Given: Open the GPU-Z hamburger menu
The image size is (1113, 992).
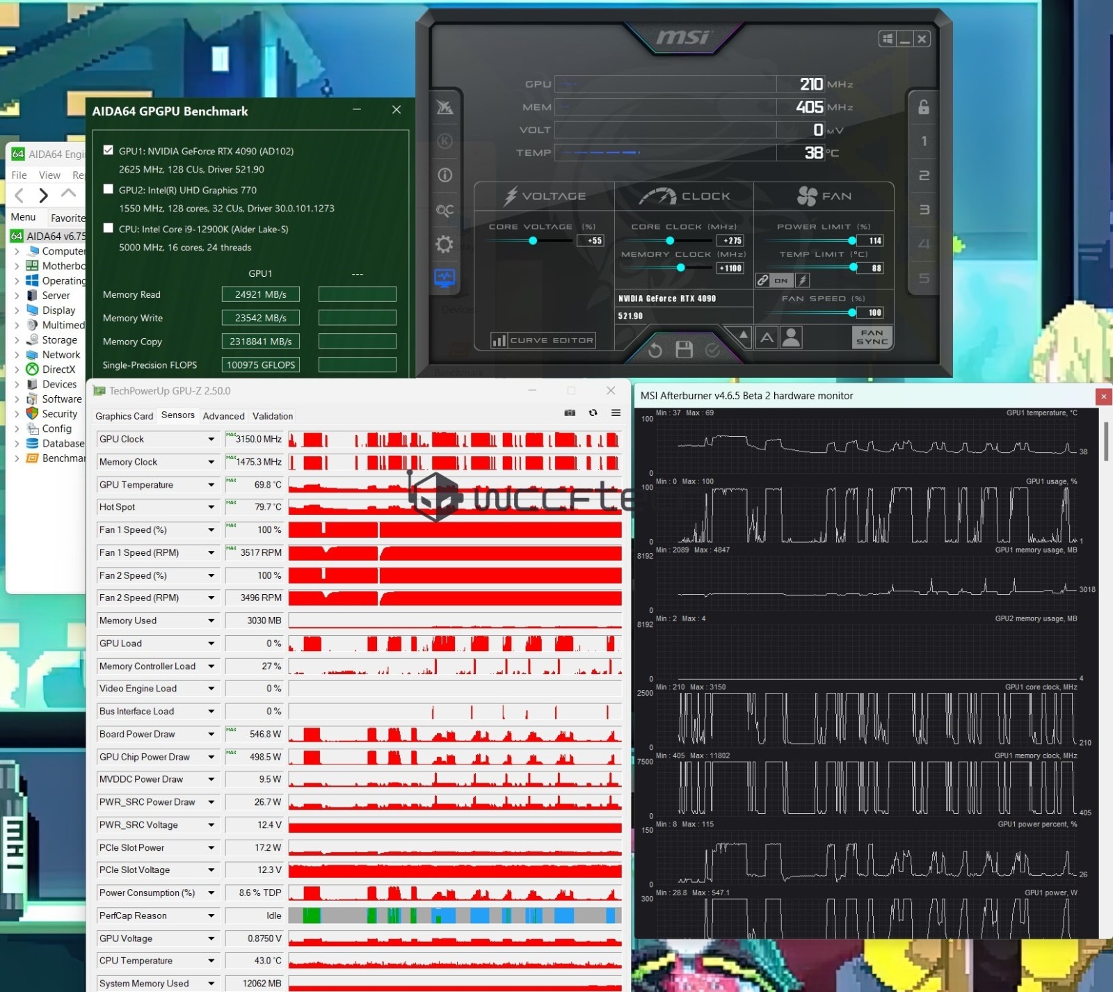Looking at the screenshot, I should (x=615, y=413).
